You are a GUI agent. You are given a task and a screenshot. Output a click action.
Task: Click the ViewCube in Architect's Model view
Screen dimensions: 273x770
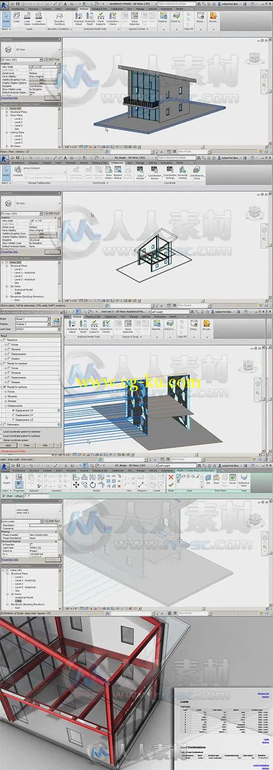click(x=255, y=58)
